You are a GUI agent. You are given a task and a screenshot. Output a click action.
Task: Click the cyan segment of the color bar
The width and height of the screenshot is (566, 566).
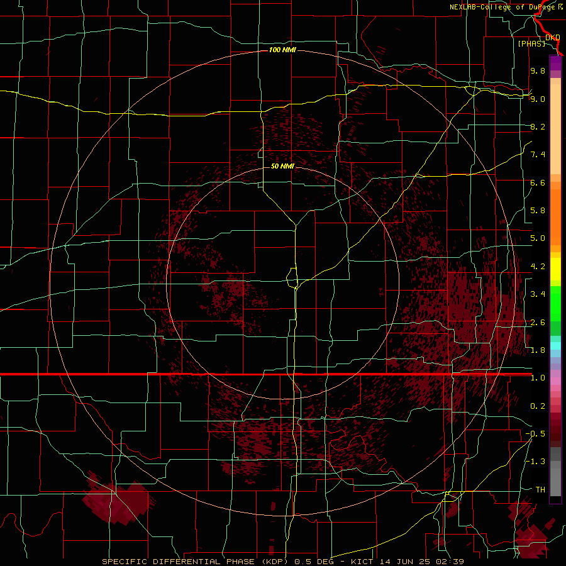(555, 346)
